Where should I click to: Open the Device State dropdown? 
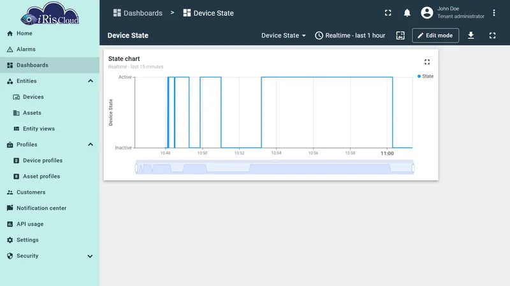pyautogui.click(x=283, y=36)
